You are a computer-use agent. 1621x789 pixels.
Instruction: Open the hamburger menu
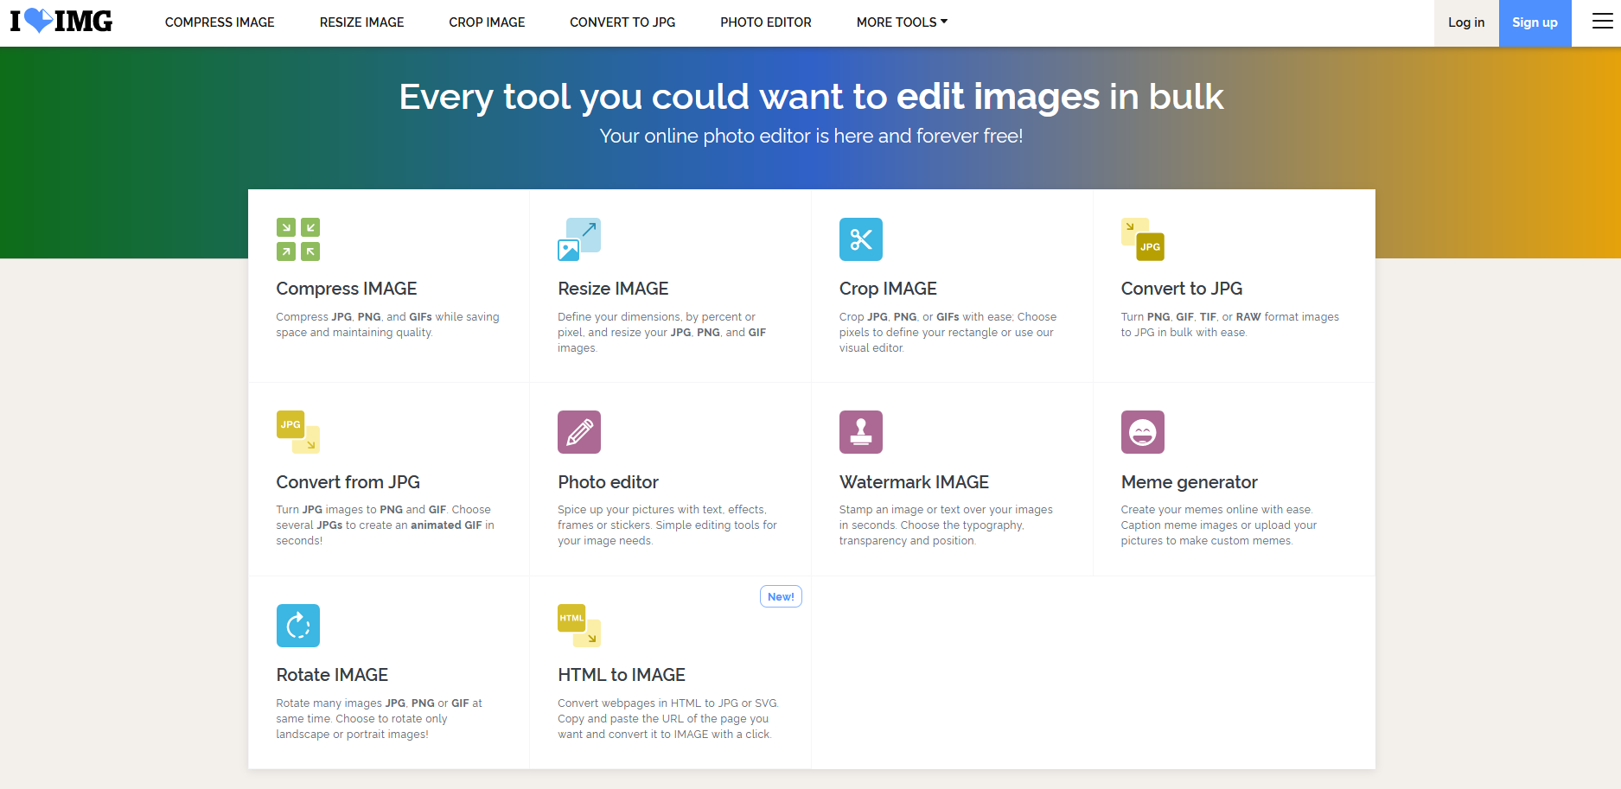coord(1602,22)
